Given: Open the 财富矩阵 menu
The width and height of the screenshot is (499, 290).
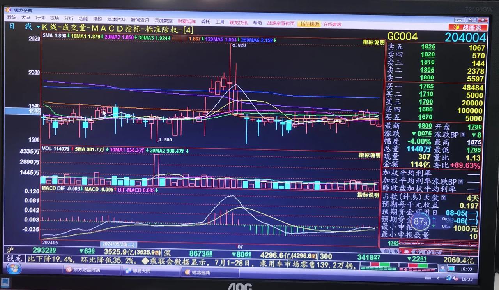Looking at the screenshot, I should (187, 21).
